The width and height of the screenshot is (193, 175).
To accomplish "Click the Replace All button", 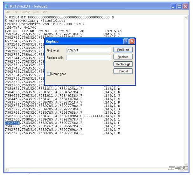I will 123,64.
